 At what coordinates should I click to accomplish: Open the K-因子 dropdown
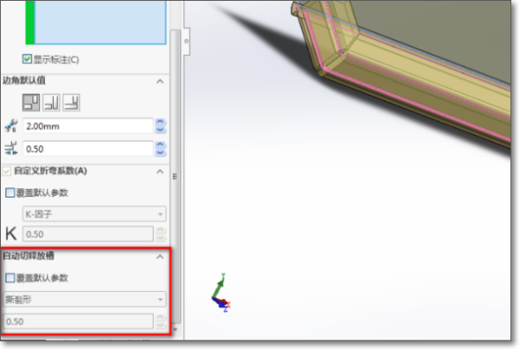(94, 214)
